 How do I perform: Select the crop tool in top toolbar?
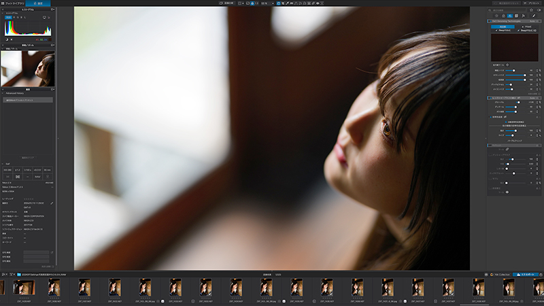point(283,3)
